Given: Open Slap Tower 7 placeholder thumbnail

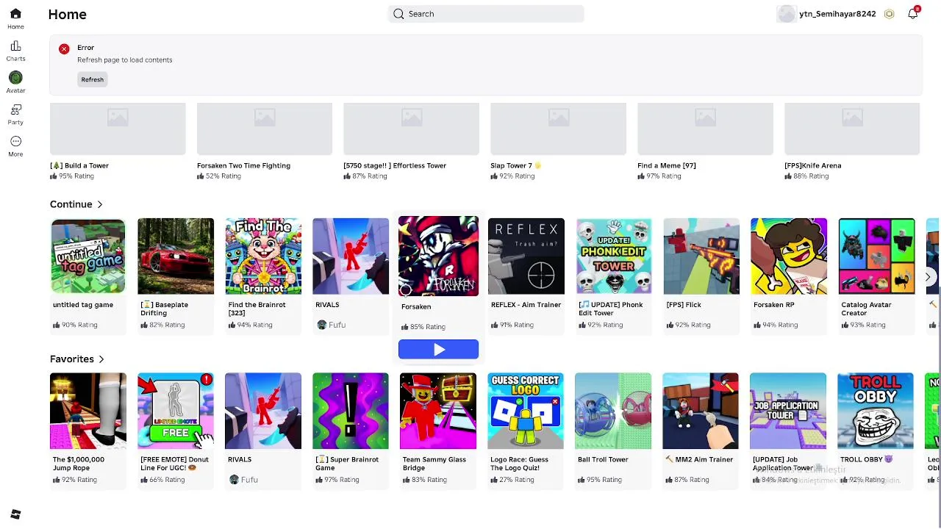Looking at the screenshot, I should pyautogui.click(x=559, y=129).
